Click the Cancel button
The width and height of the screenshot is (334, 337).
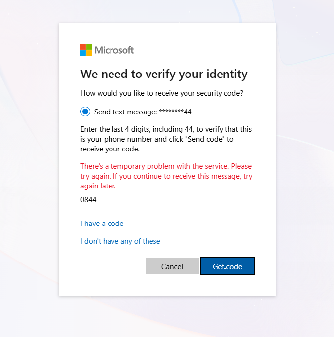click(x=172, y=266)
